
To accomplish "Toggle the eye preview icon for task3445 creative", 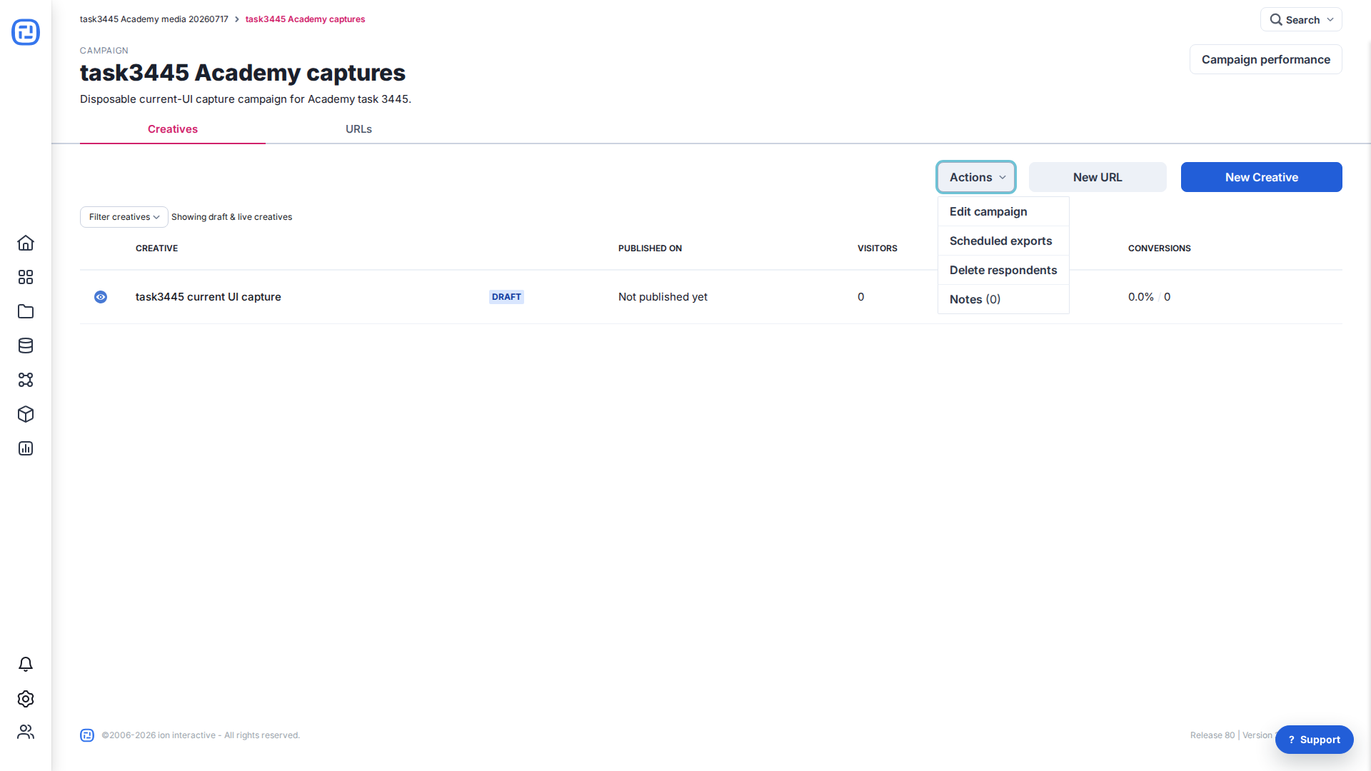I will coord(101,297).
